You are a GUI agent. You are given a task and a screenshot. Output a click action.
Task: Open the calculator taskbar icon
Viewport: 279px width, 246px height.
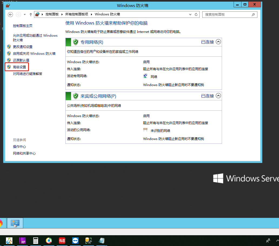pos(36,241)
